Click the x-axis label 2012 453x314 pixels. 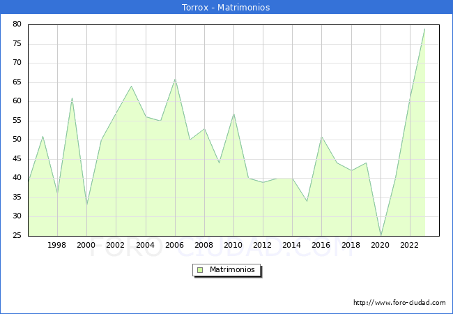pos(262,245)
